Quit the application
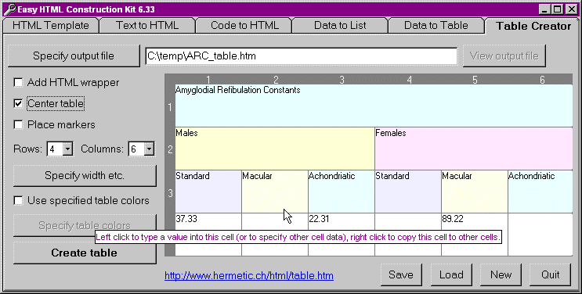This screenshot has width=582, height=294. click(x=551, y=274)
